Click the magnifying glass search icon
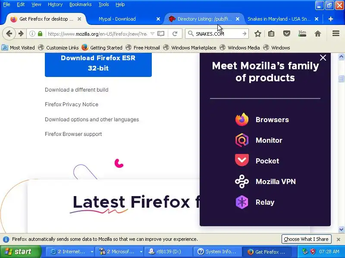The image size is (345, 258). click(x=191, y=34)
